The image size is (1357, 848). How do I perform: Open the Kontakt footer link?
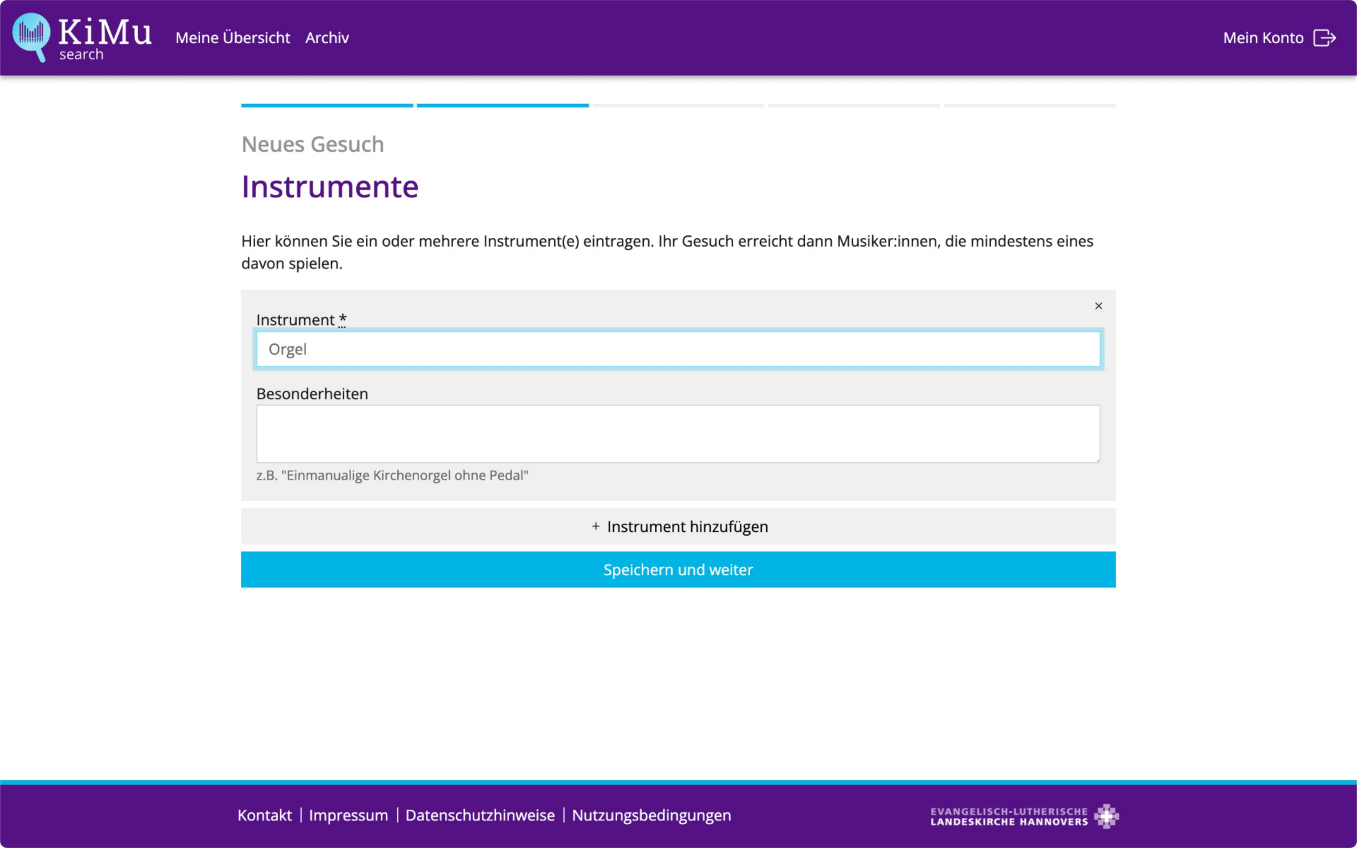tap(265, 815)
